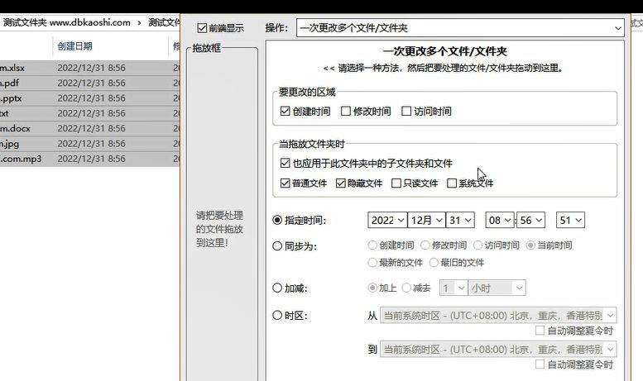The image size is (643, 381).
Task: Click 创建日期 column header in Explorer
Action: (74, 46)
